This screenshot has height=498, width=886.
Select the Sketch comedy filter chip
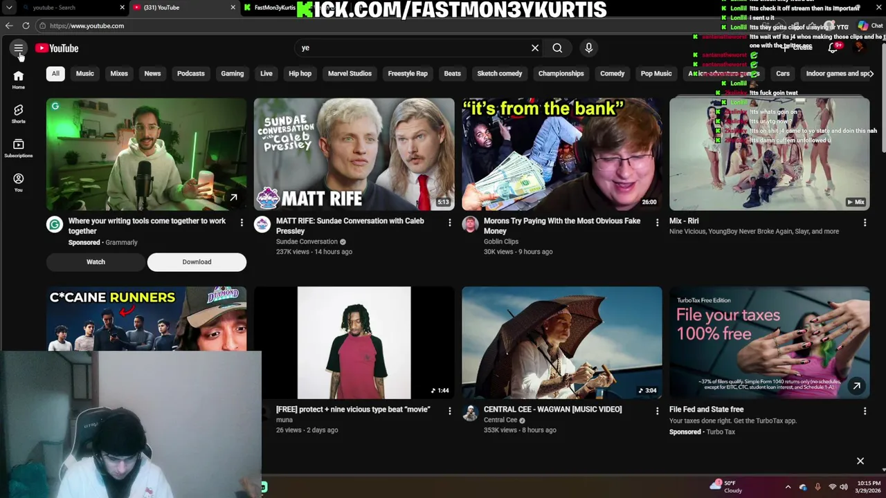(499, 73)
